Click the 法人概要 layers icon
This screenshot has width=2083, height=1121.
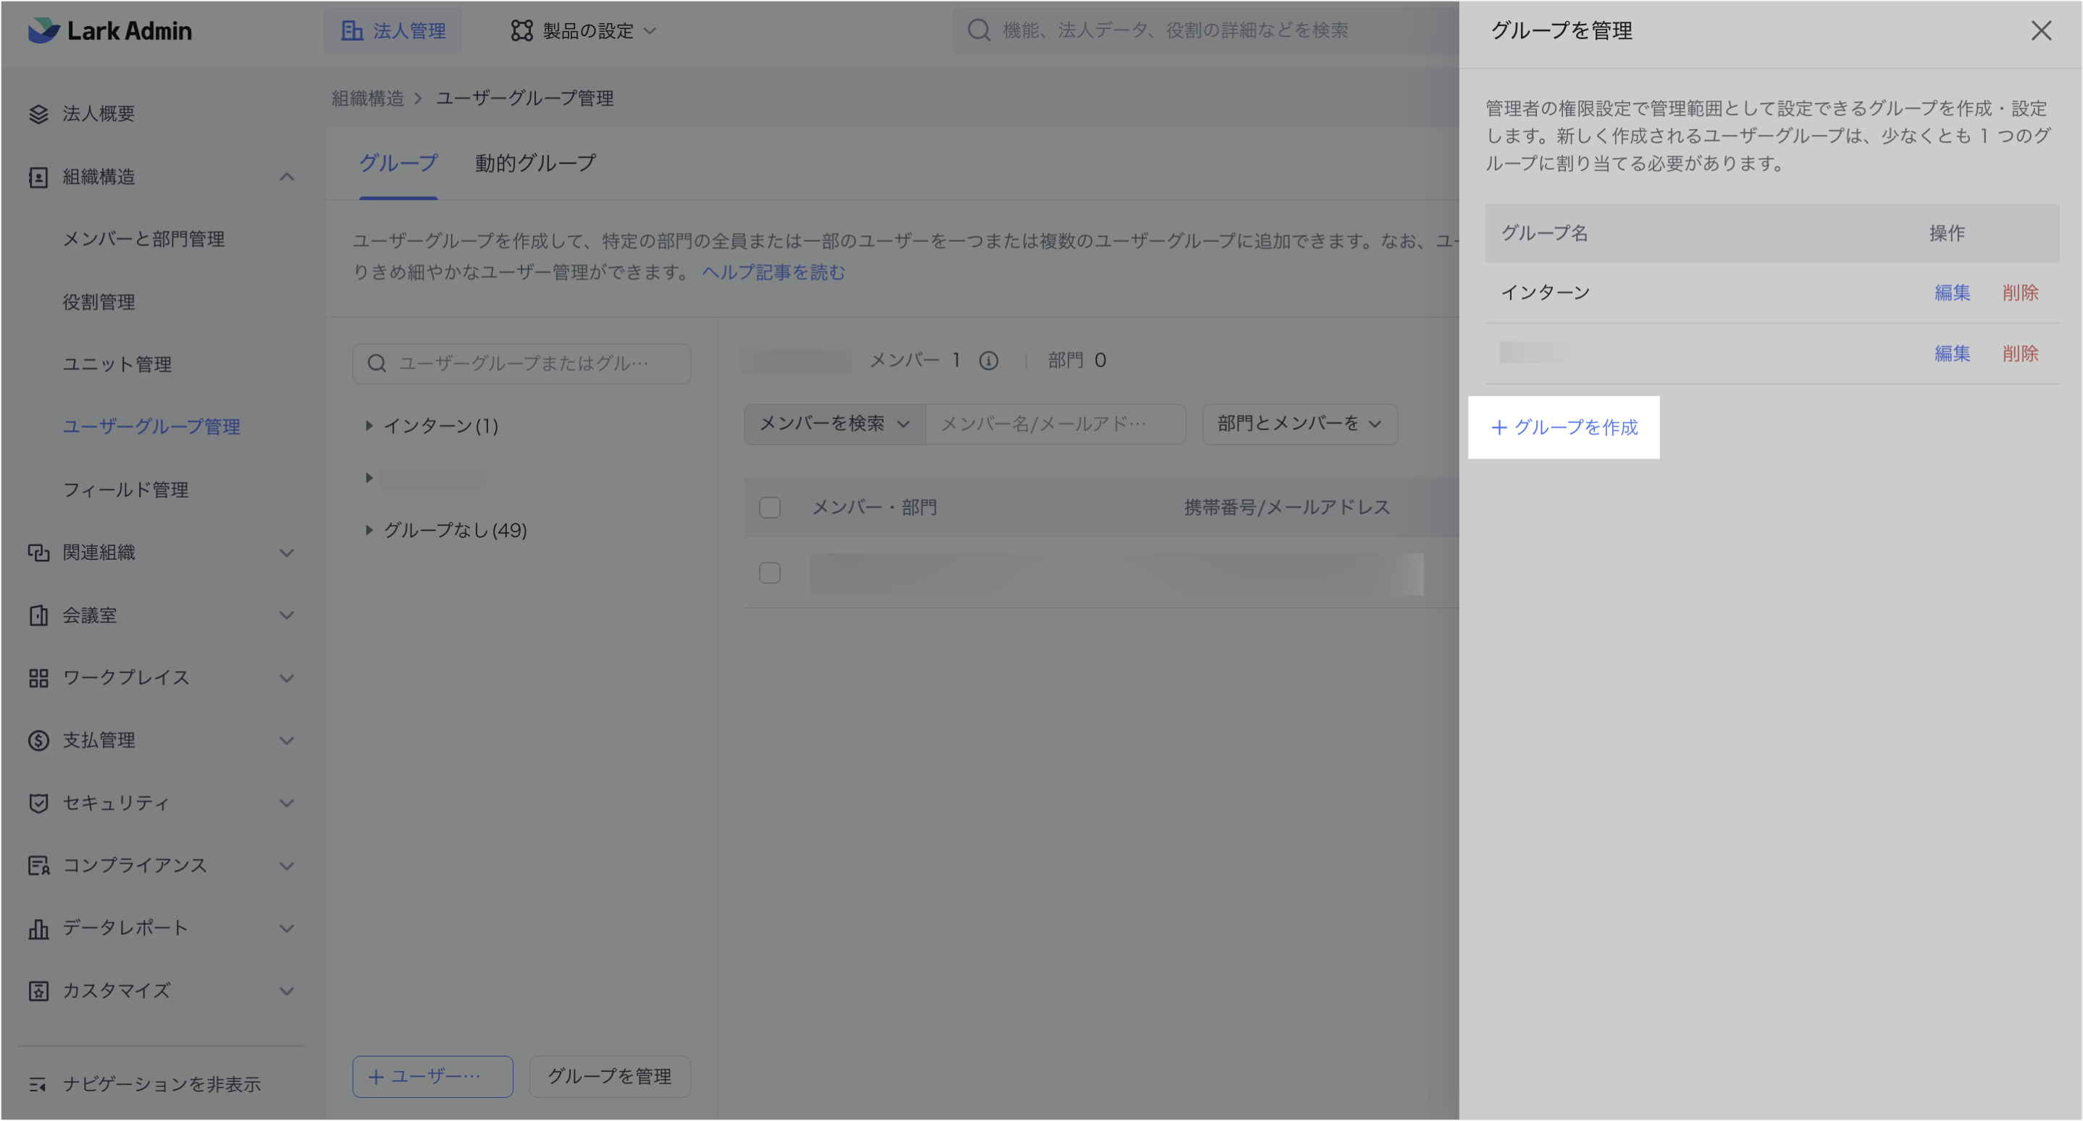tap(38, 114)
